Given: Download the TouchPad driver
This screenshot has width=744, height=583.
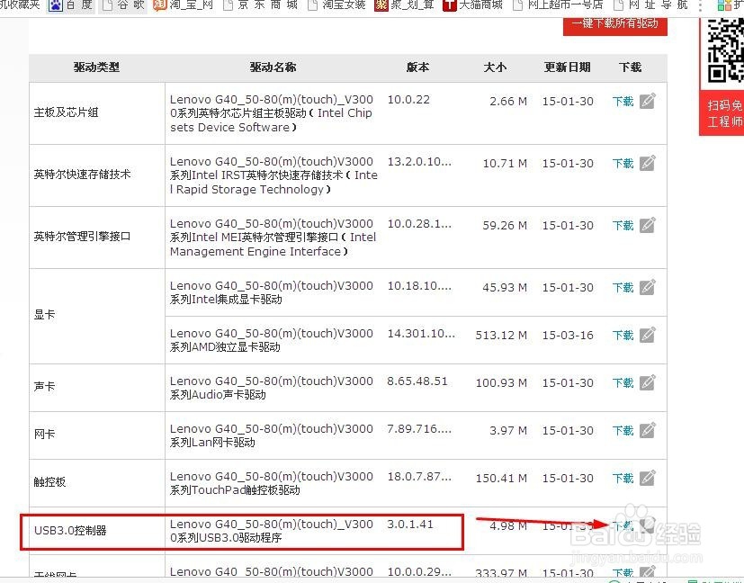Looking at the screenshot, I should click(x=623, y=478).
